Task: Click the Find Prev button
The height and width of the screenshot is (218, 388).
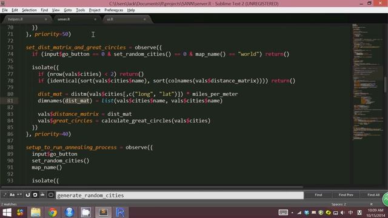Action: (346, 195)
